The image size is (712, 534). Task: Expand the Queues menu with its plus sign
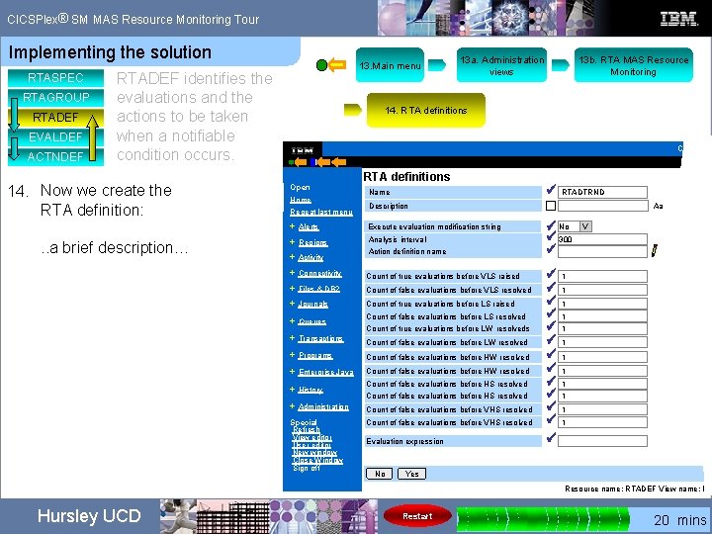tap(293, 320)
